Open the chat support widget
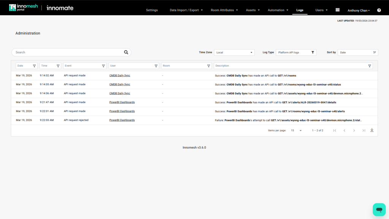Image resolution: width=389 pixels, height=219 pixels. pyautogui.click(x=379, y=209)
